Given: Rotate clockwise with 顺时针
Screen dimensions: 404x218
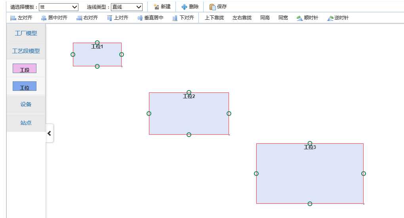Looking at the screenshot, I should pyautogui.click(x=307, y=18).
